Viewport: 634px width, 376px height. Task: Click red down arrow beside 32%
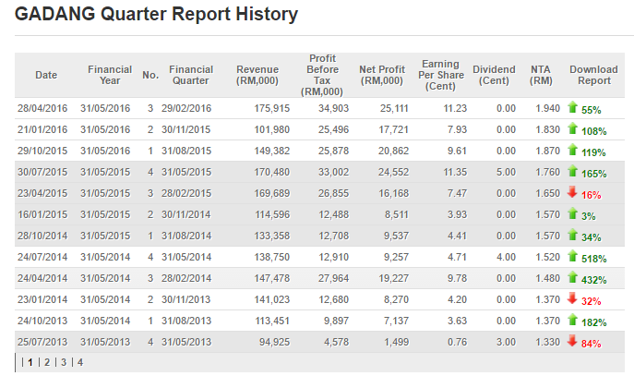coord(572,298)
